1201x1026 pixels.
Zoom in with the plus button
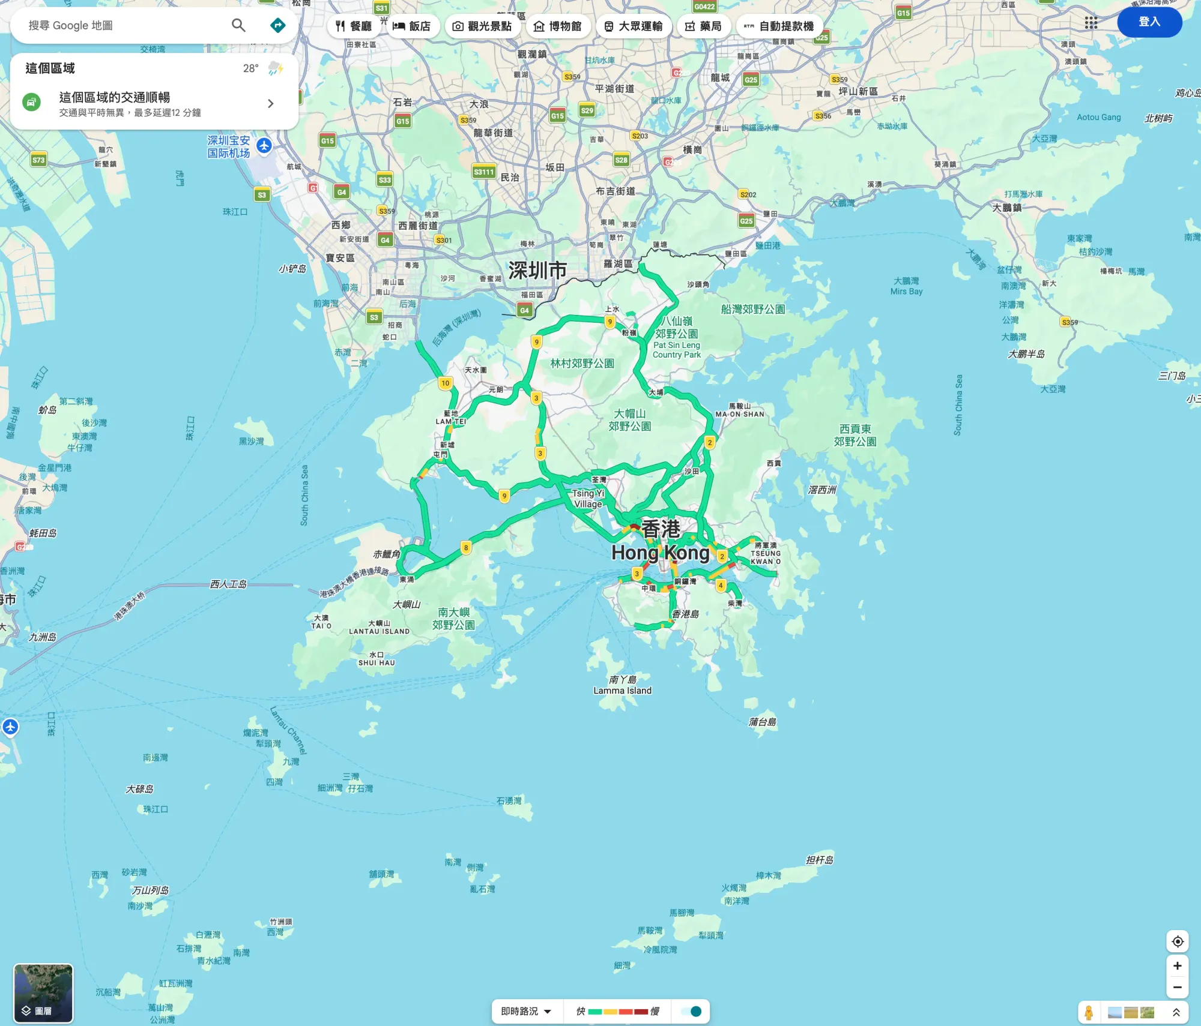(1178, 966)
